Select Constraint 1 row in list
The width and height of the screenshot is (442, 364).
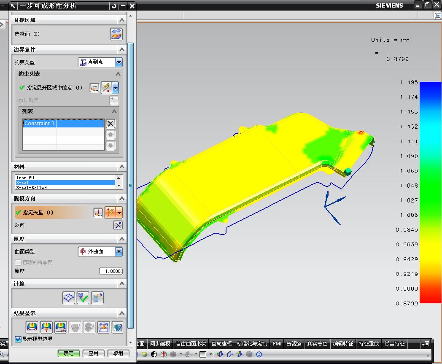pyautogui.click(x=63, y=124)
